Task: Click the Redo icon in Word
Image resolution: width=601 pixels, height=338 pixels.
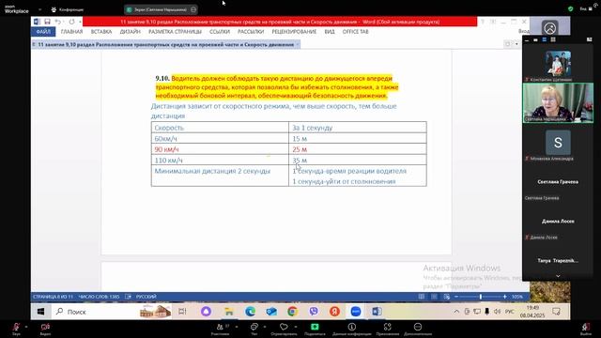Action: [x=71, y=22]
